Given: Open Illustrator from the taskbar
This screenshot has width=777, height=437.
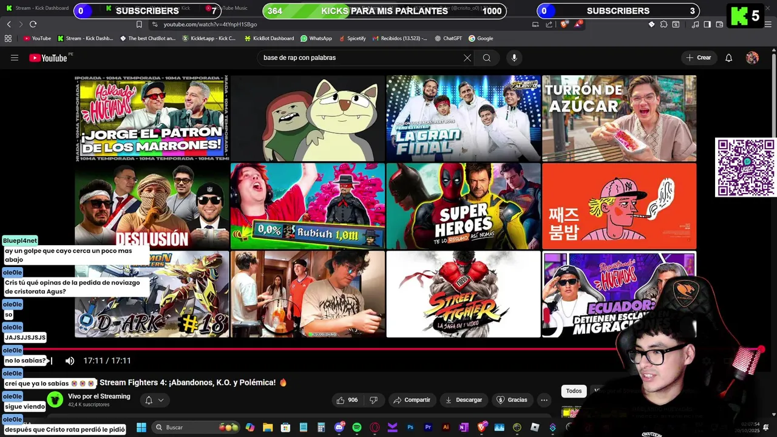Looking at the screenshot, I should (446, 427).
